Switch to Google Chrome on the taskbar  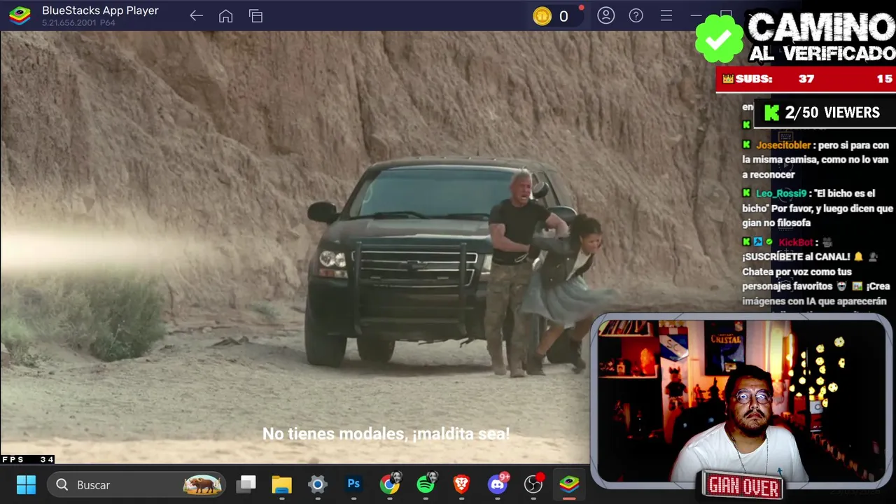[x=390, y=484]
